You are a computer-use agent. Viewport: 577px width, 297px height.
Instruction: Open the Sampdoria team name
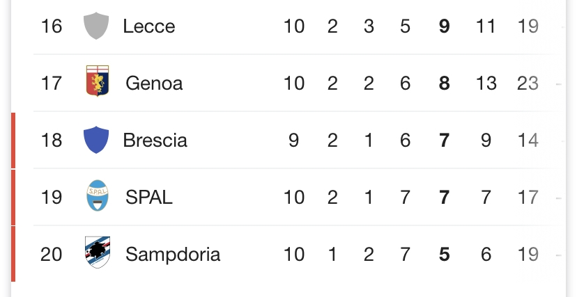pos(173,255)
